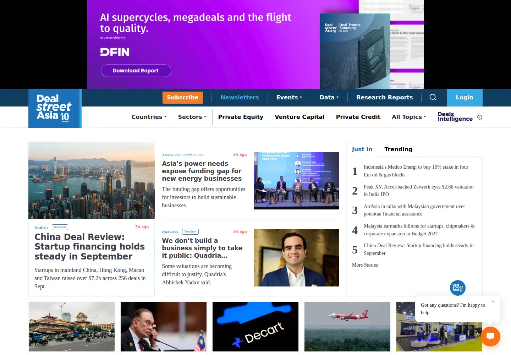511x355 pixels.
Task: Click Download Report in the banner
Action: coord(136,71)
